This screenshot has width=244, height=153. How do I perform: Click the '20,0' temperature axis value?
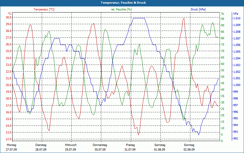(x=9, y=85)
